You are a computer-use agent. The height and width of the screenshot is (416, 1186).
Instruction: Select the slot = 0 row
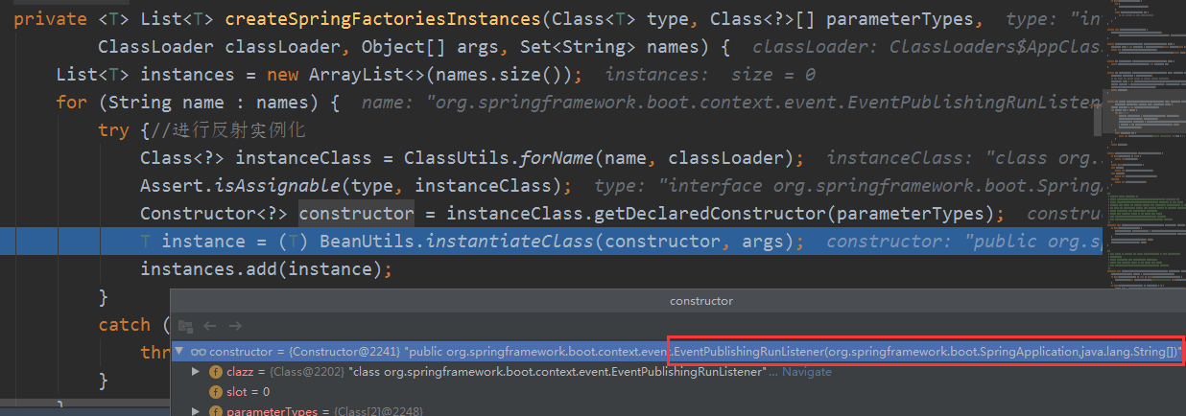point(678,392)
